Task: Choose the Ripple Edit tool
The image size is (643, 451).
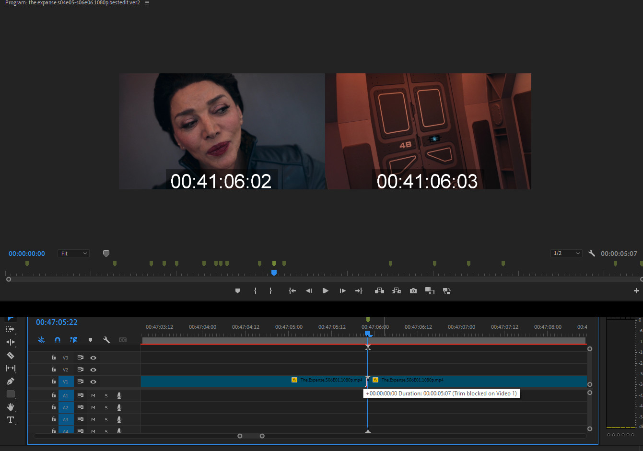Action: click(10, 342)
